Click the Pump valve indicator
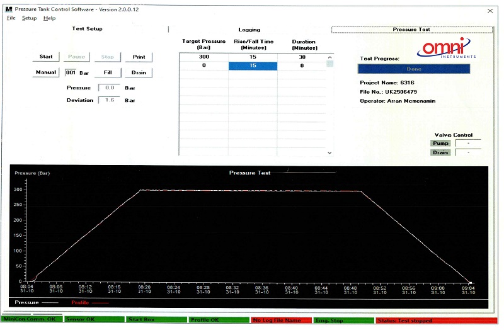 (x=440, y=143)
